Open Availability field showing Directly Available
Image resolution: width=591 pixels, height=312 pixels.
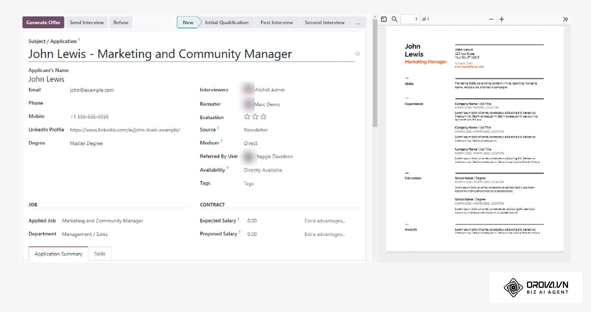point(263,170)
